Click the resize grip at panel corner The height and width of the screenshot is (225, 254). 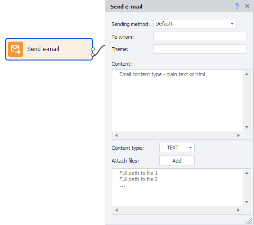(249, 221)
